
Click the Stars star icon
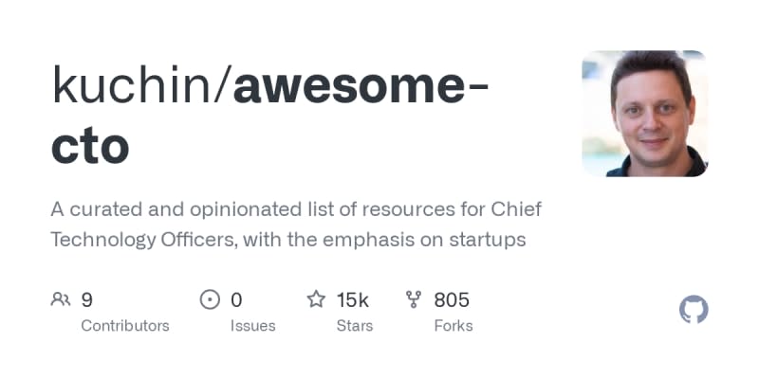(316, 300)
